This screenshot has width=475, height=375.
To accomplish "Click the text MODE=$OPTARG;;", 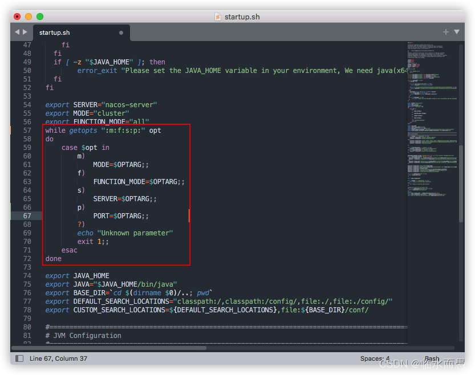I will [x=121, y=165].
